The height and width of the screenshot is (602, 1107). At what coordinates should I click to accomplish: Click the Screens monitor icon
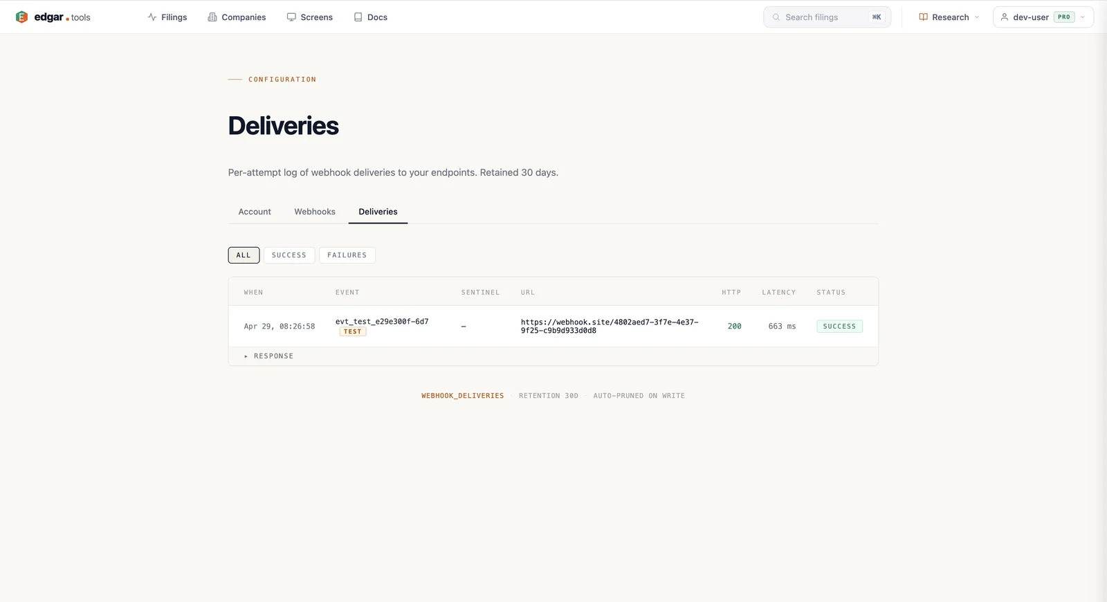tap(291, 17)
